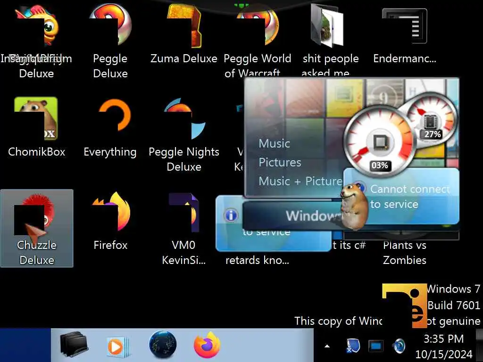Viewport: 483px width, 362px height.
Task: Open Windows Media Player from the taskbar
Action: (118, 347)
